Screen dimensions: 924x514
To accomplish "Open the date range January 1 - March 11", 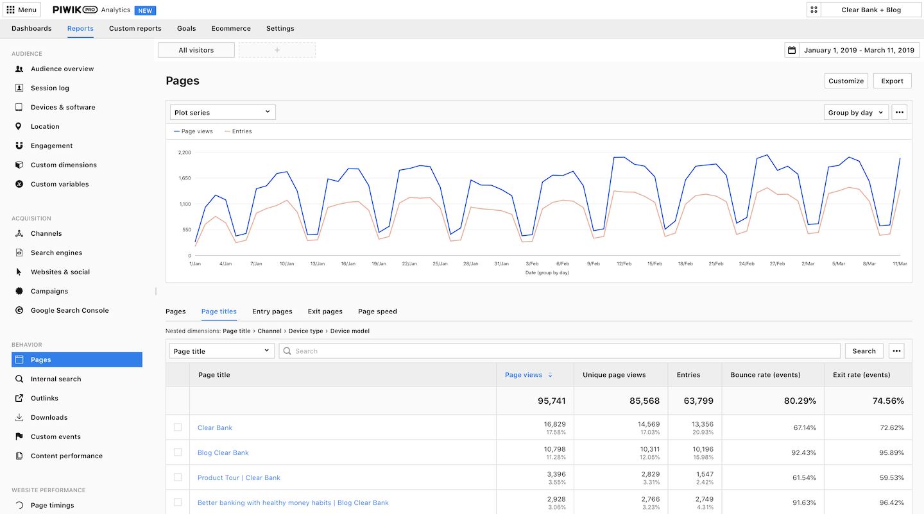I will point(859,50).
